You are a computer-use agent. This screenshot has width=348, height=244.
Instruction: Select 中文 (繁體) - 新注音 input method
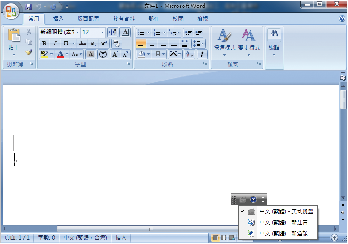coord(278,222)
